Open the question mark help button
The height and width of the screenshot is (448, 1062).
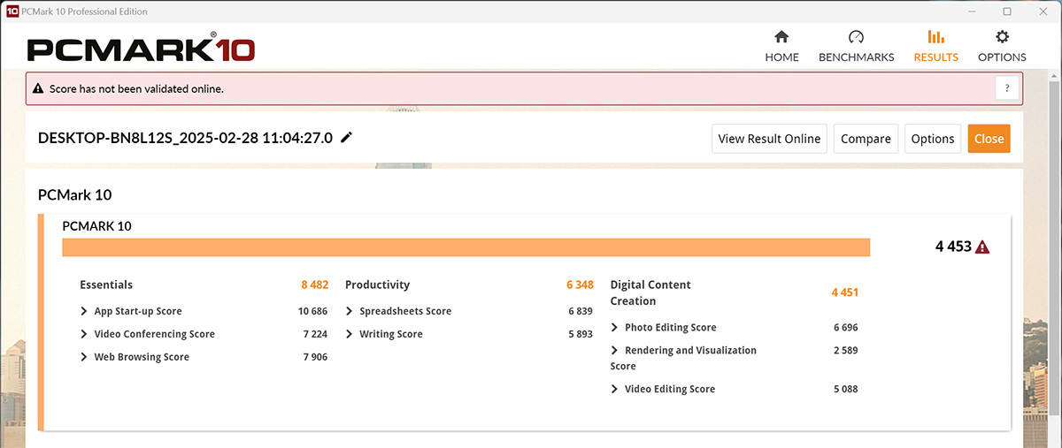[x=1007, y=88]
